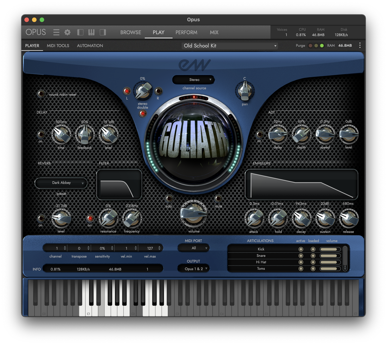
Task: Open the settings gear icon
Action: tap(67, 32)
